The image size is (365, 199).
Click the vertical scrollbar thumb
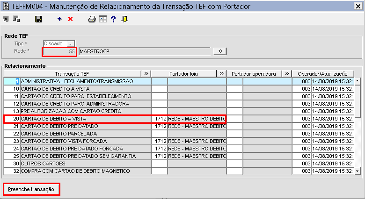click(x=358, y=100)
